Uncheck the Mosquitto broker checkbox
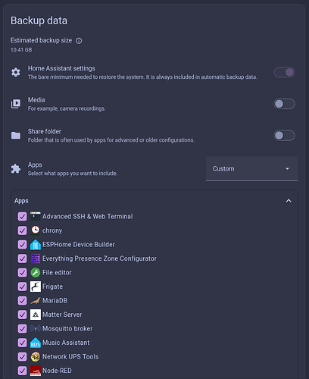This screenshot has width=309, height=379. pyautogui.click(x=22, y=329)
